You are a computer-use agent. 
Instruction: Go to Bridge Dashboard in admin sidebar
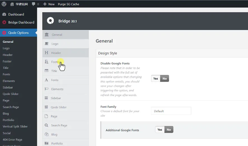coord(21,22)
